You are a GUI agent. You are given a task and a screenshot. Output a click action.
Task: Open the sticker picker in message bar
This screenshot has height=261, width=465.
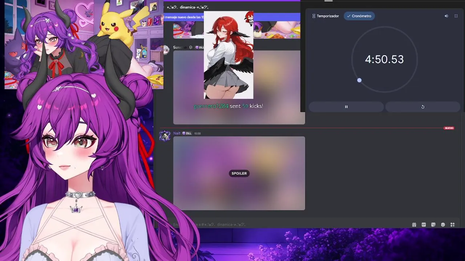click(433, 225)
